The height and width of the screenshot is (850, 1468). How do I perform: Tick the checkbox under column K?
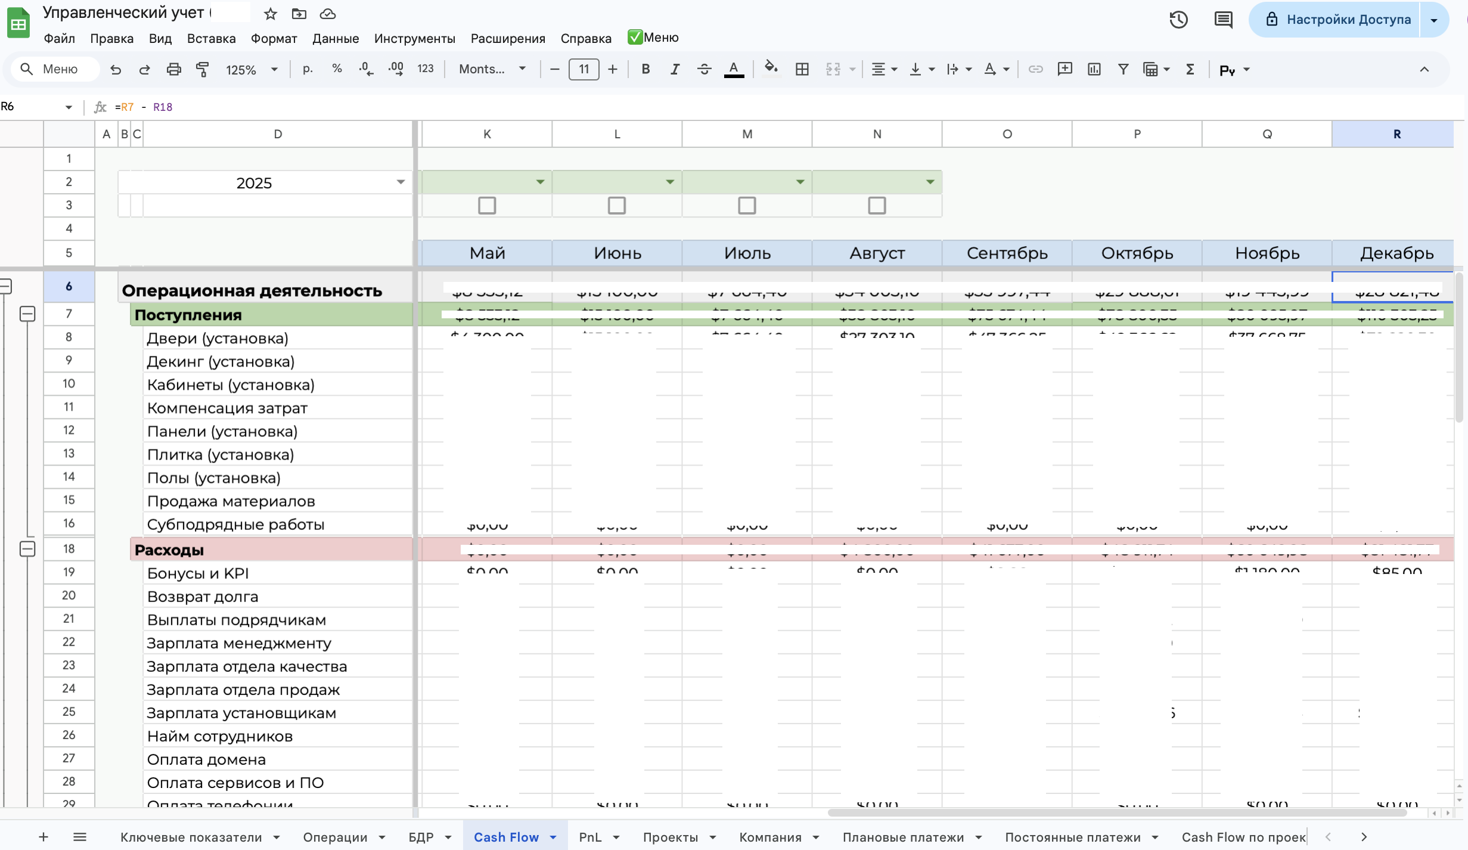pyautogui.click(x=487, y=206)
